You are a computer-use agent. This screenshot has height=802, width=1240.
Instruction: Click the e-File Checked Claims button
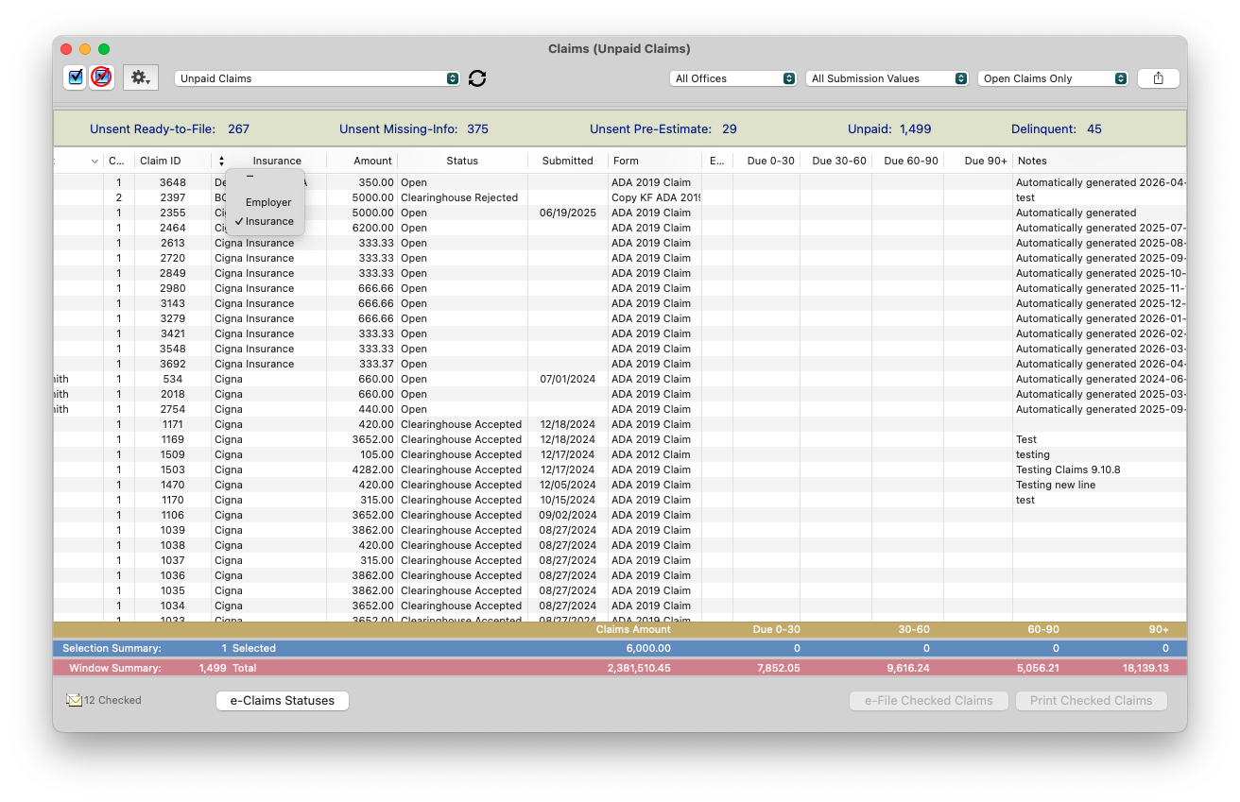point(928,701)
